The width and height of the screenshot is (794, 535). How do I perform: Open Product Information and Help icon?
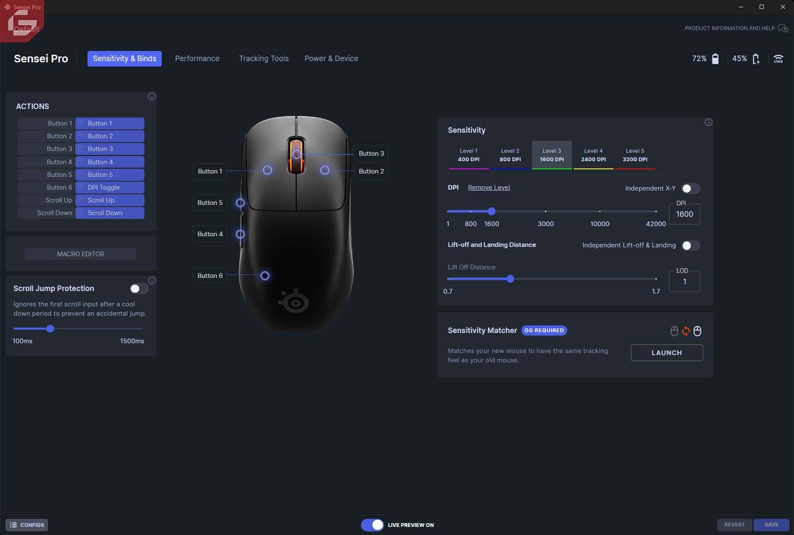point(783,28)
